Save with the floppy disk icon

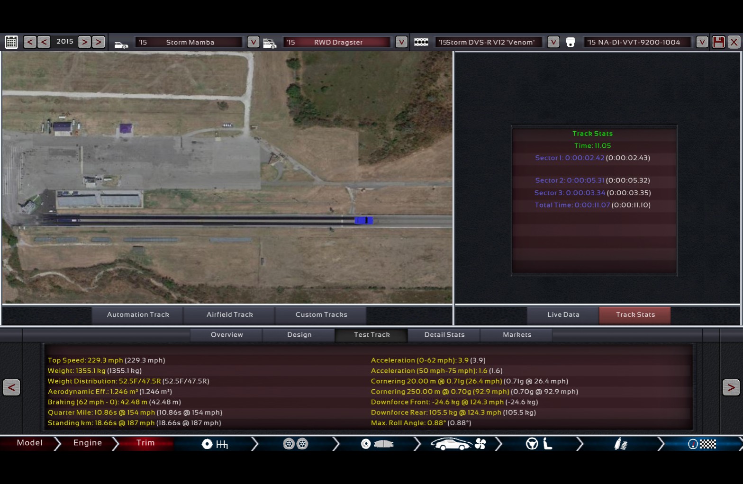pos(719,42)
